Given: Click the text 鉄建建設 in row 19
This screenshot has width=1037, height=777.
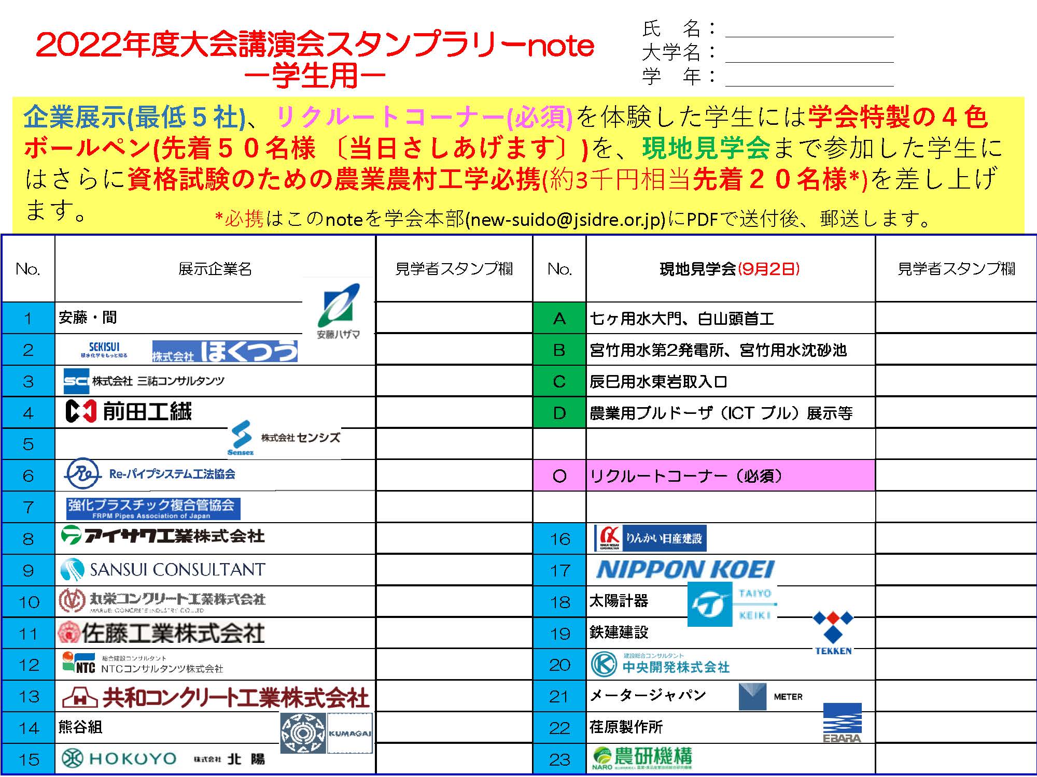Looking at the screenshot, I should [x=619, y=632].
